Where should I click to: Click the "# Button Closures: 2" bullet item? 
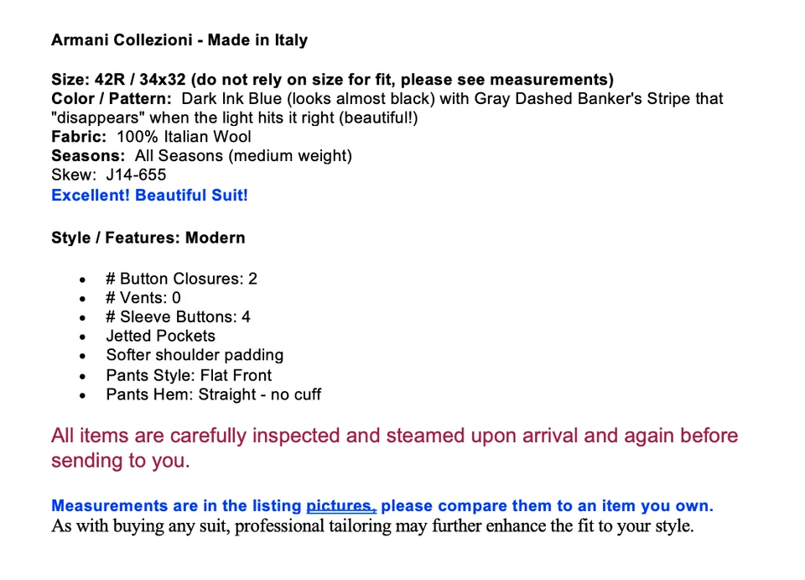(x=181, y=279)
